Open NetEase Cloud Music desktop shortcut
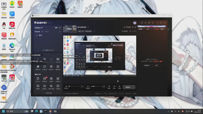Image resolution: width=203 pixels, height=114 pixels. coord(12,25)
